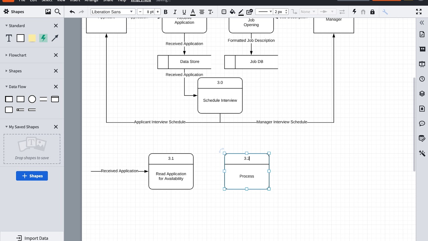Toggle underline formatting
428x241 pixels.
184,12
